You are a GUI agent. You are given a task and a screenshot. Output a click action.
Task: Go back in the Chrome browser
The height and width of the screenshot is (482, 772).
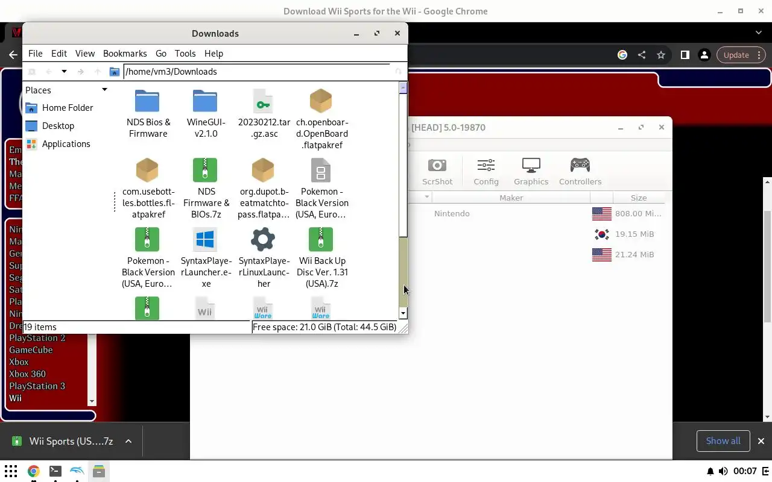(x=13, y=55)
